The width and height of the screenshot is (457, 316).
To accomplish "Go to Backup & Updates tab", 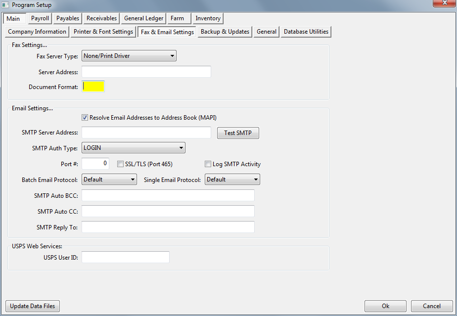I will click(225, 32).
